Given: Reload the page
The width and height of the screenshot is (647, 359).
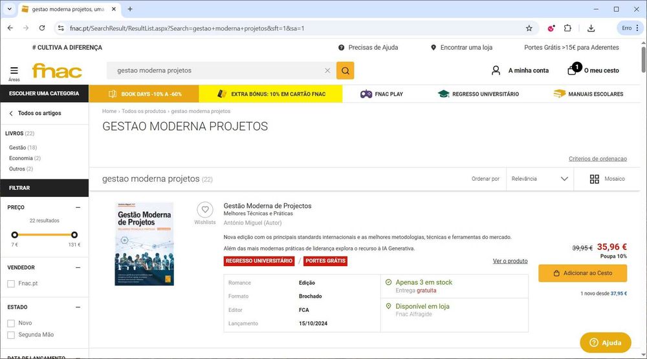Looking at the screenshot, I should click(x=41, y=28).
